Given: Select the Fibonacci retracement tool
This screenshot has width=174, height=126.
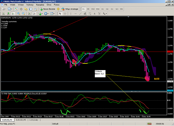Looking at the screenshot, I should click(x=90, y=14).
